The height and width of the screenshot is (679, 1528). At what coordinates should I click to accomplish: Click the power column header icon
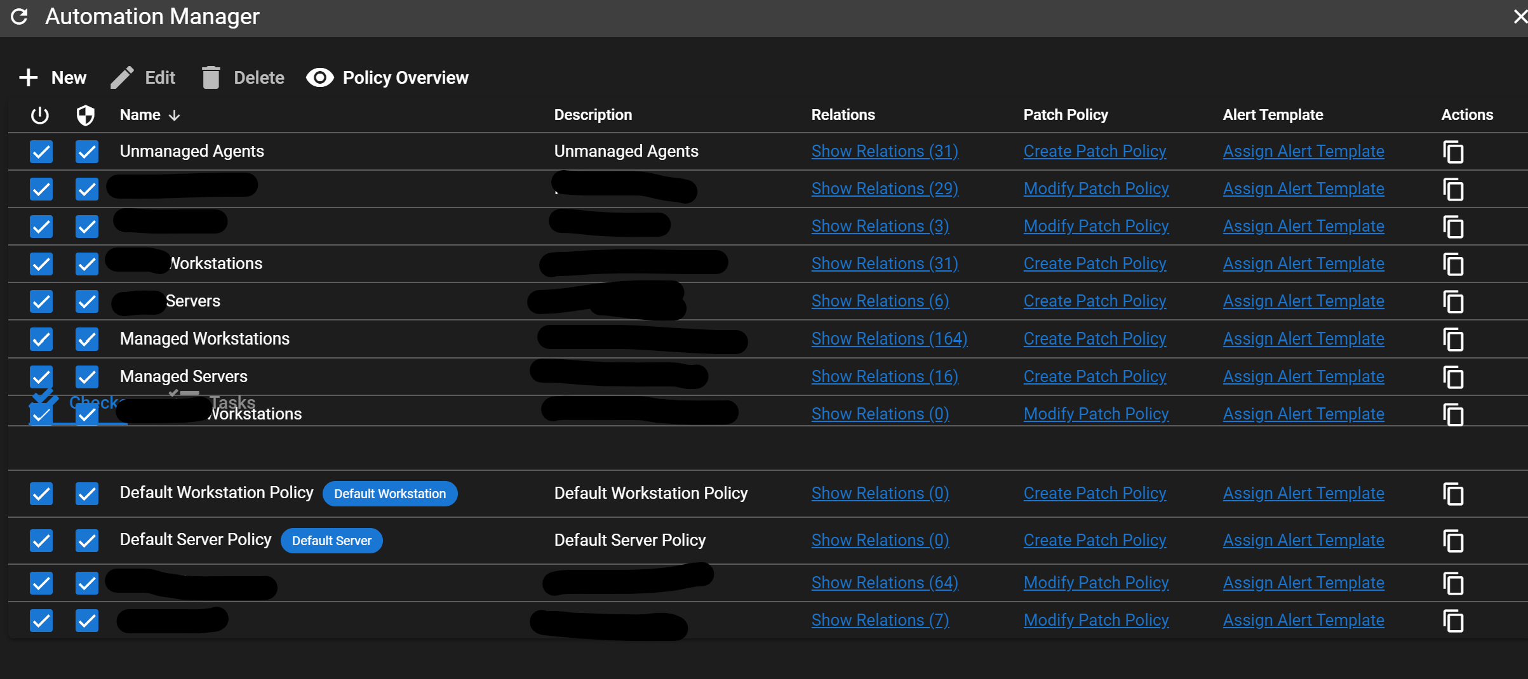(39, 115)
